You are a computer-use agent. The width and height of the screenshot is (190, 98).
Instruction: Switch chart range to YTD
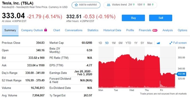(x=128, y=43)
